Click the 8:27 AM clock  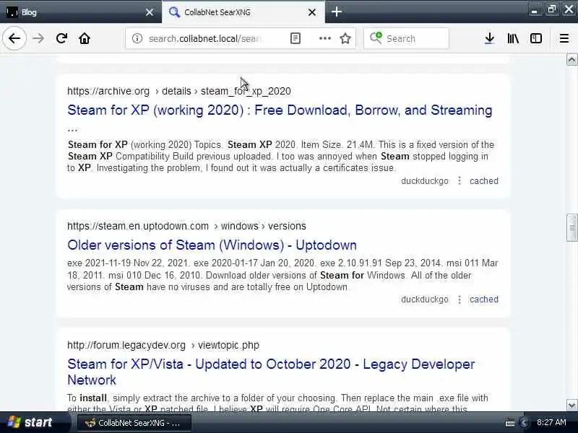551,422
